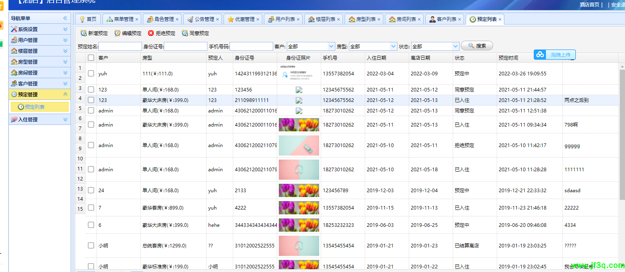The image size is (625, 272).
Task: Click the 同意预定 (Approve Reservation) icon
Action: click(x=185, y=33)
